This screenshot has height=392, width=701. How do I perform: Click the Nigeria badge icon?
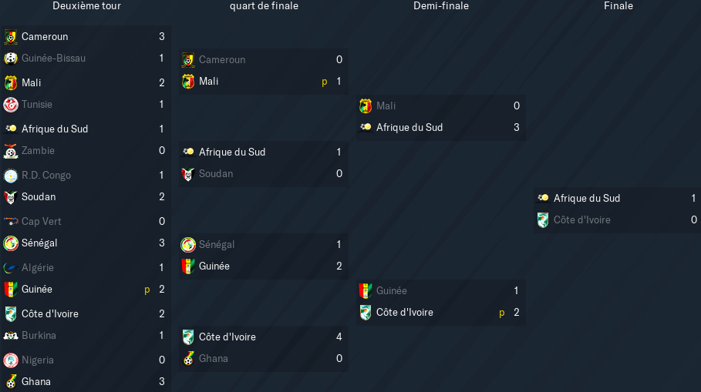coord(11,360)
